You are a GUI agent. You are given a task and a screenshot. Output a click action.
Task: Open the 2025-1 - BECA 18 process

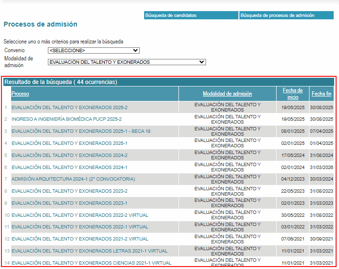pos(81,131)
